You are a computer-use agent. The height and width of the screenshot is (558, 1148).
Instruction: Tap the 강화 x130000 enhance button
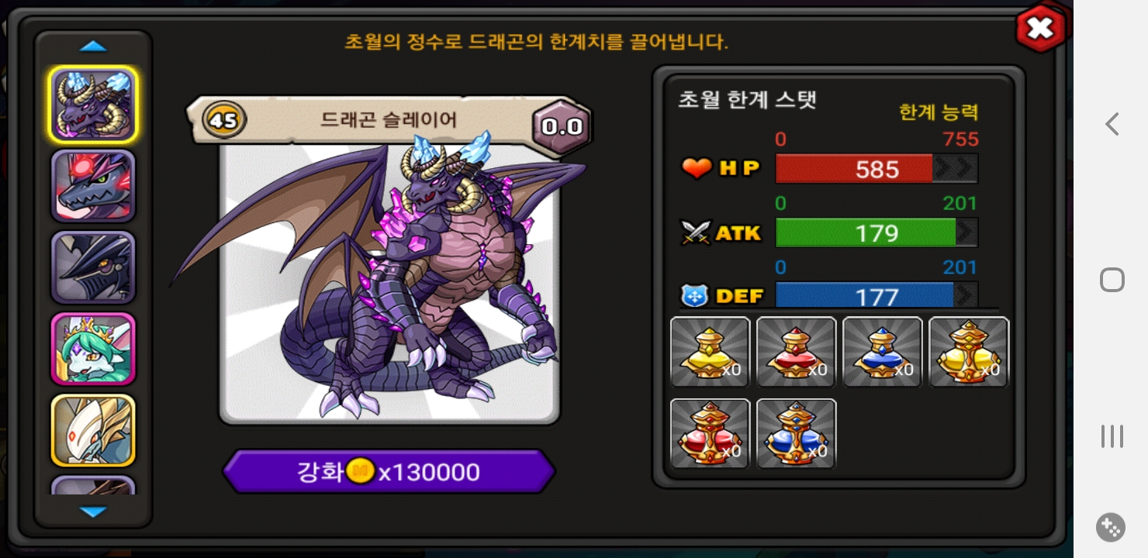(389, 471)
